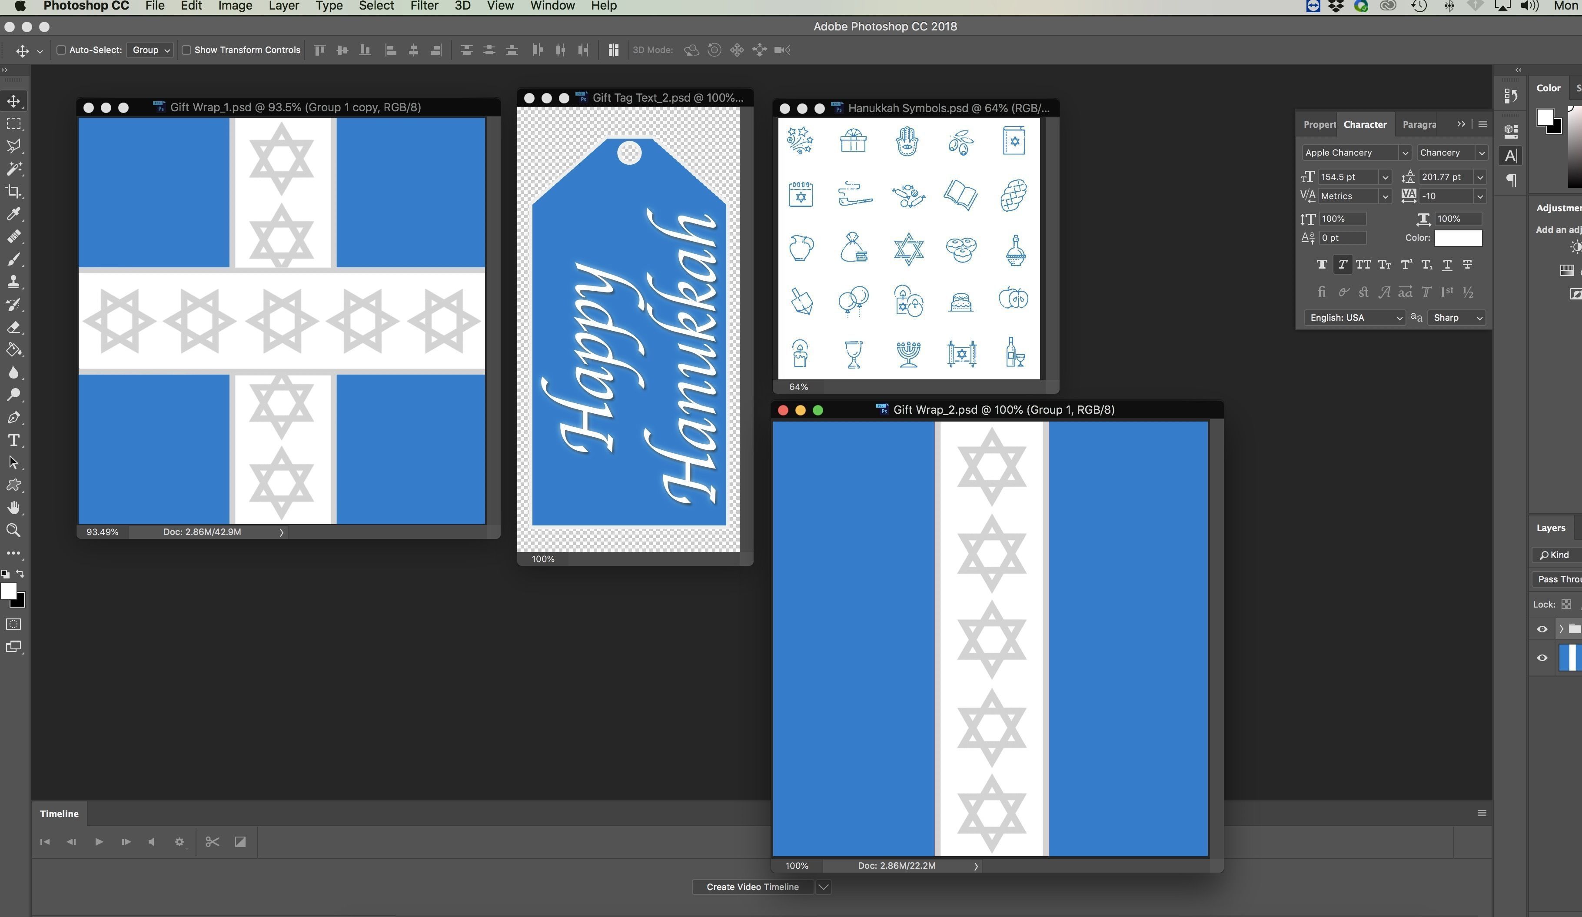
Task: Select the Rectangular Marquee tool
Action: click(13, 124)
